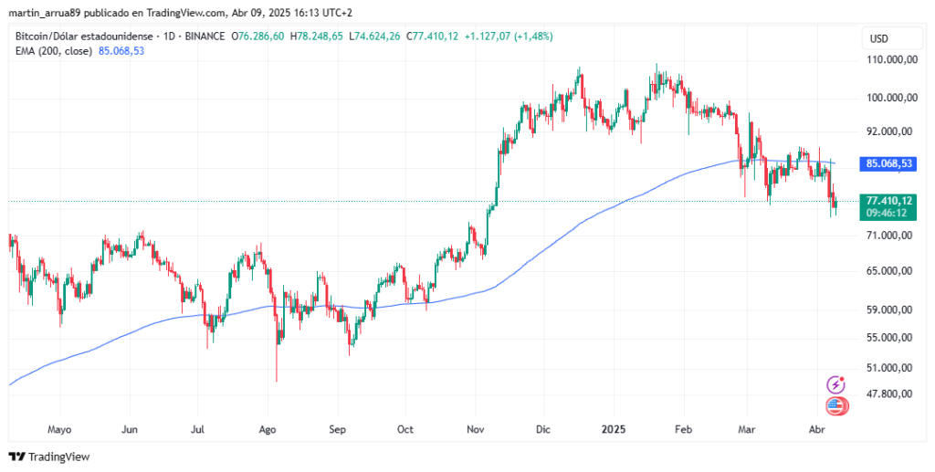The height and width of the screenshot is (472, 935).
Task: Open the USD currency dropdown
Action: click(879, 38)
